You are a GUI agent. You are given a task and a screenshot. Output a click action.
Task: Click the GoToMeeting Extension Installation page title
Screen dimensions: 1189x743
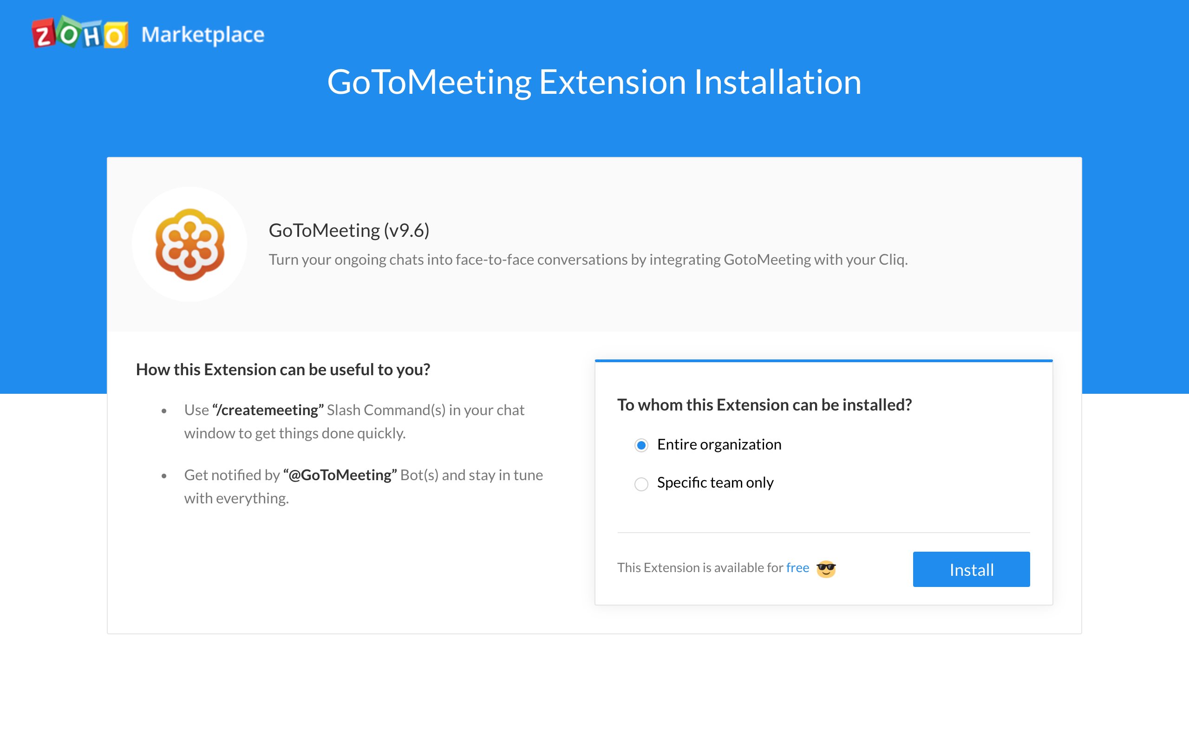594,82
